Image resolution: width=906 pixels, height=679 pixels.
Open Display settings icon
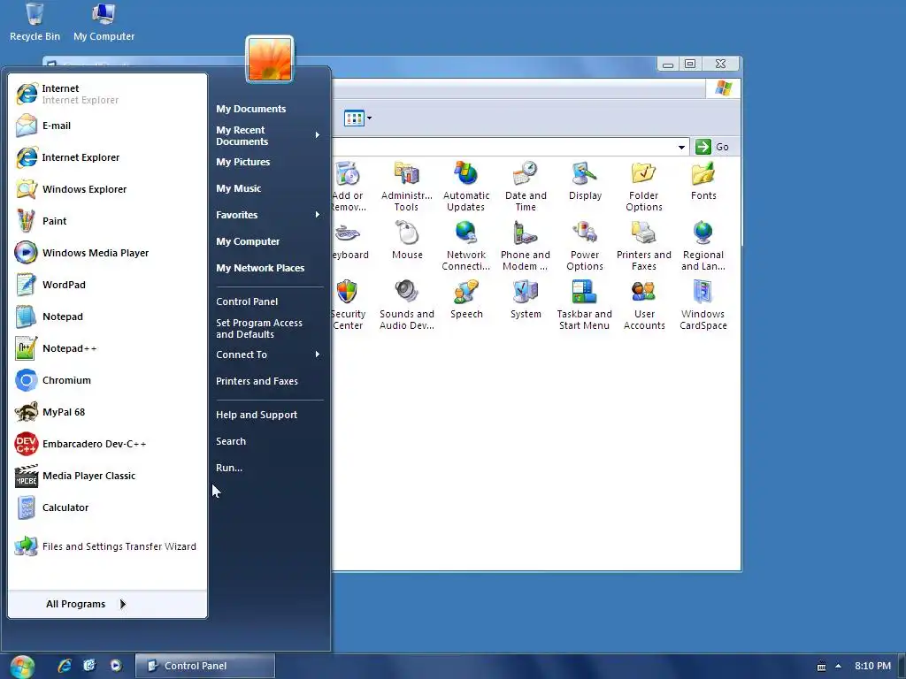coord(585,181)
